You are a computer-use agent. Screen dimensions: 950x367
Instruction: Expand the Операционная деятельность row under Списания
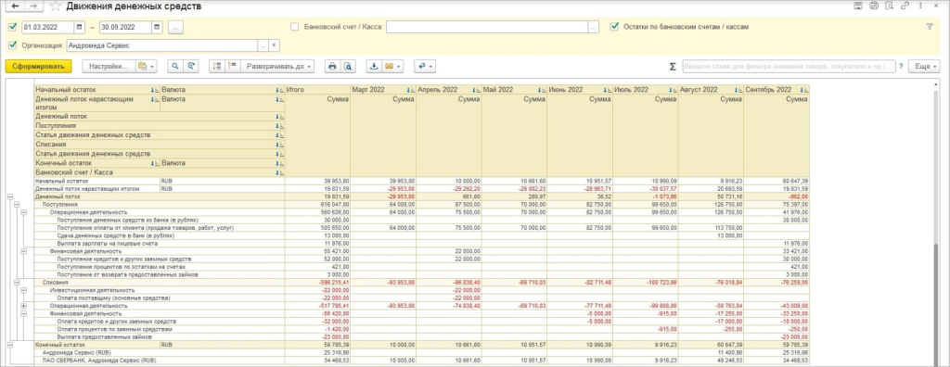pyautogui.click(x=23, y=306)
